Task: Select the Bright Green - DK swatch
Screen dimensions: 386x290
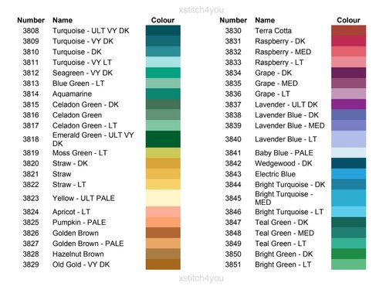Action: tap(348, 254)
